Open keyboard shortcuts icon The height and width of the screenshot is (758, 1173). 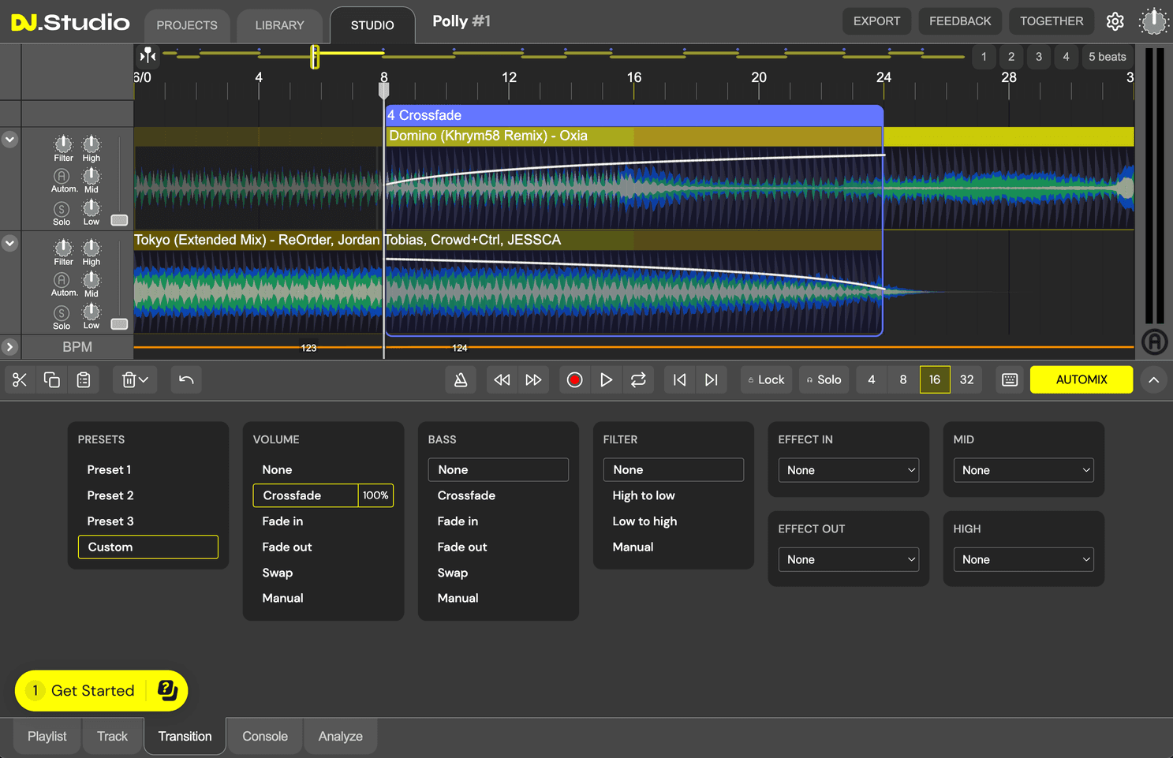1010,380
